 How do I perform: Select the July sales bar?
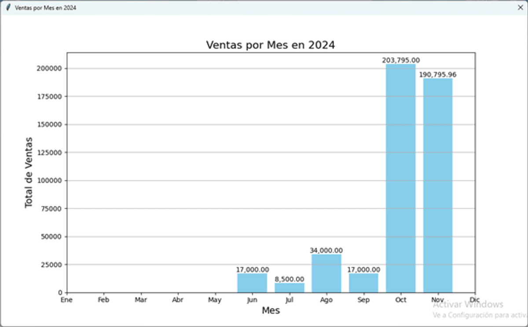[289, 287]
